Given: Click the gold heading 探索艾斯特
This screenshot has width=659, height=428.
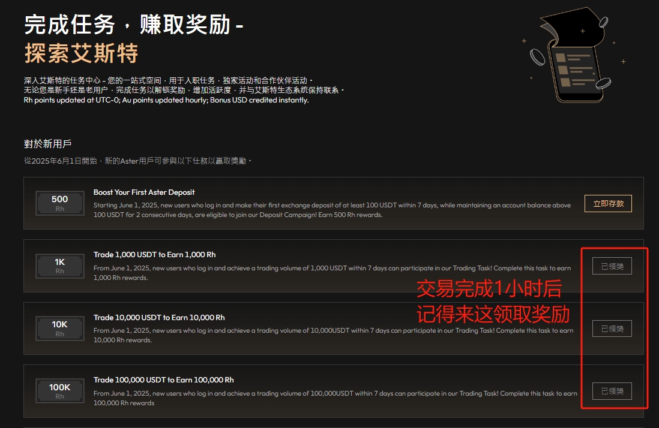Looking at the screenshot, I should pos(81,53).
